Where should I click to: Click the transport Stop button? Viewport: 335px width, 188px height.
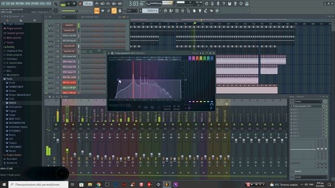[x=74, y=4]
